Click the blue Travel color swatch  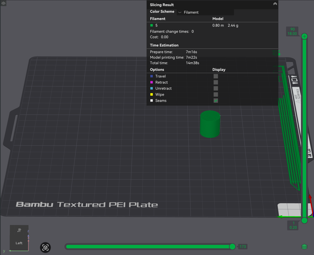tap(152, 76)
